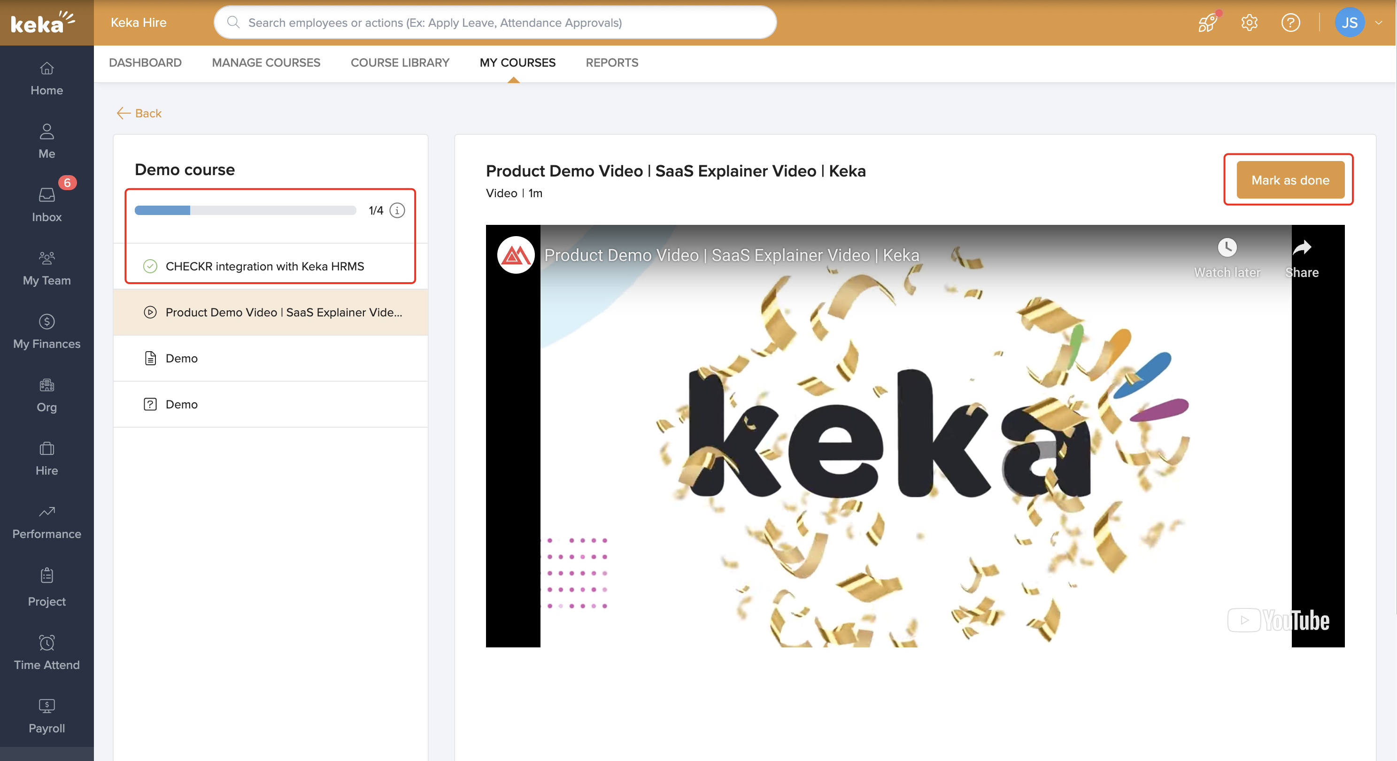Open the Performance sidebar section

point(46,519)
